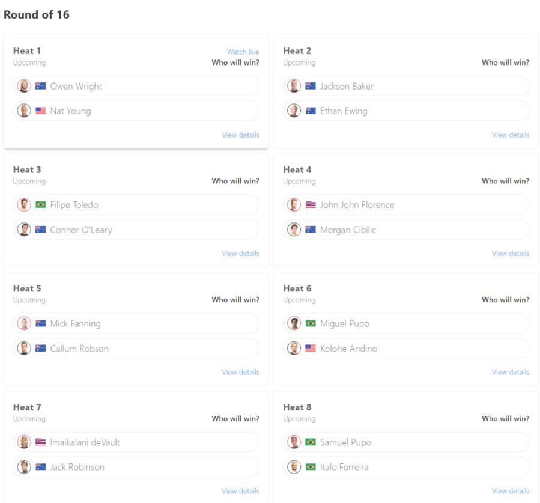Click Ethan Ewing's Australia flag icon
The height and width of the screenshot is (503, 540).
pyautogui.click(x=311, y=111)
